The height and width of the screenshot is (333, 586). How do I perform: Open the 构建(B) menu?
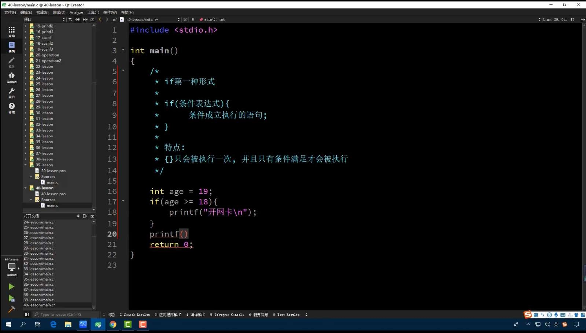pos(42,12)
